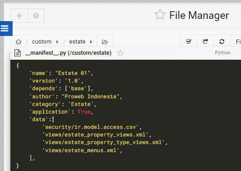This screenshot has width=241, height=171.
Task: Click the partially visible Fi toolbar button
Action: [x=236, y=41]
